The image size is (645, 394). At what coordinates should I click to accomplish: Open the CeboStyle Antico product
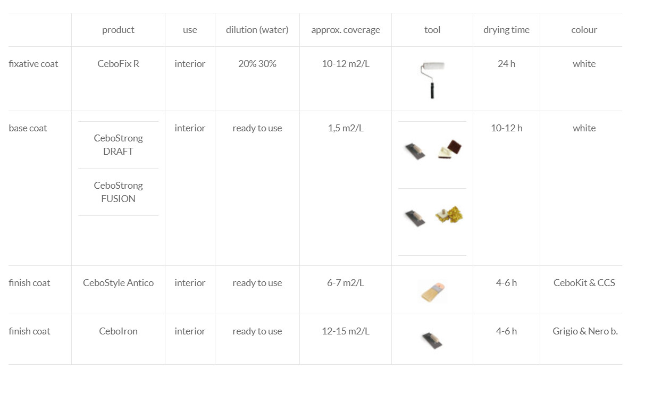point(118,283)
